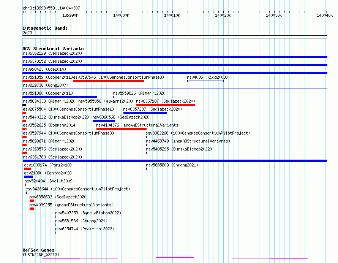The width and height of the screenshot is (338, 263).
Task: Click the 3q23 cytogenetic band label
Action: click(x=27, y=33)
